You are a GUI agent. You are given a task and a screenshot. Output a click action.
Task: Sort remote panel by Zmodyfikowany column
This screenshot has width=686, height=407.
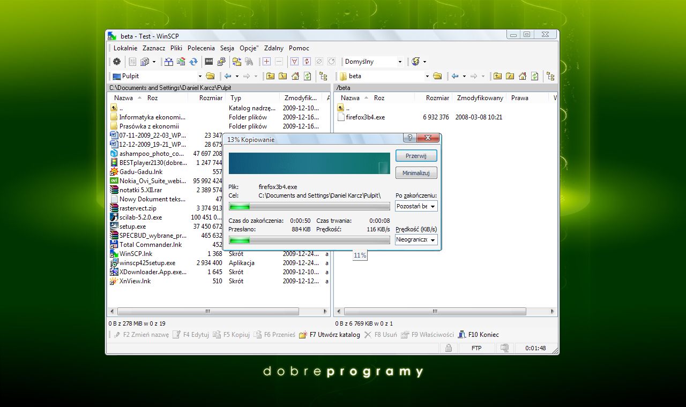480,98
